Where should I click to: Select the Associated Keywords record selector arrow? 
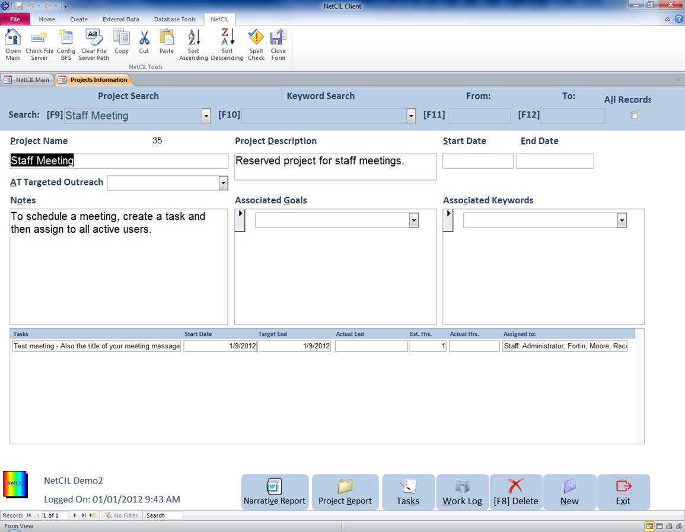coord(448,220)
